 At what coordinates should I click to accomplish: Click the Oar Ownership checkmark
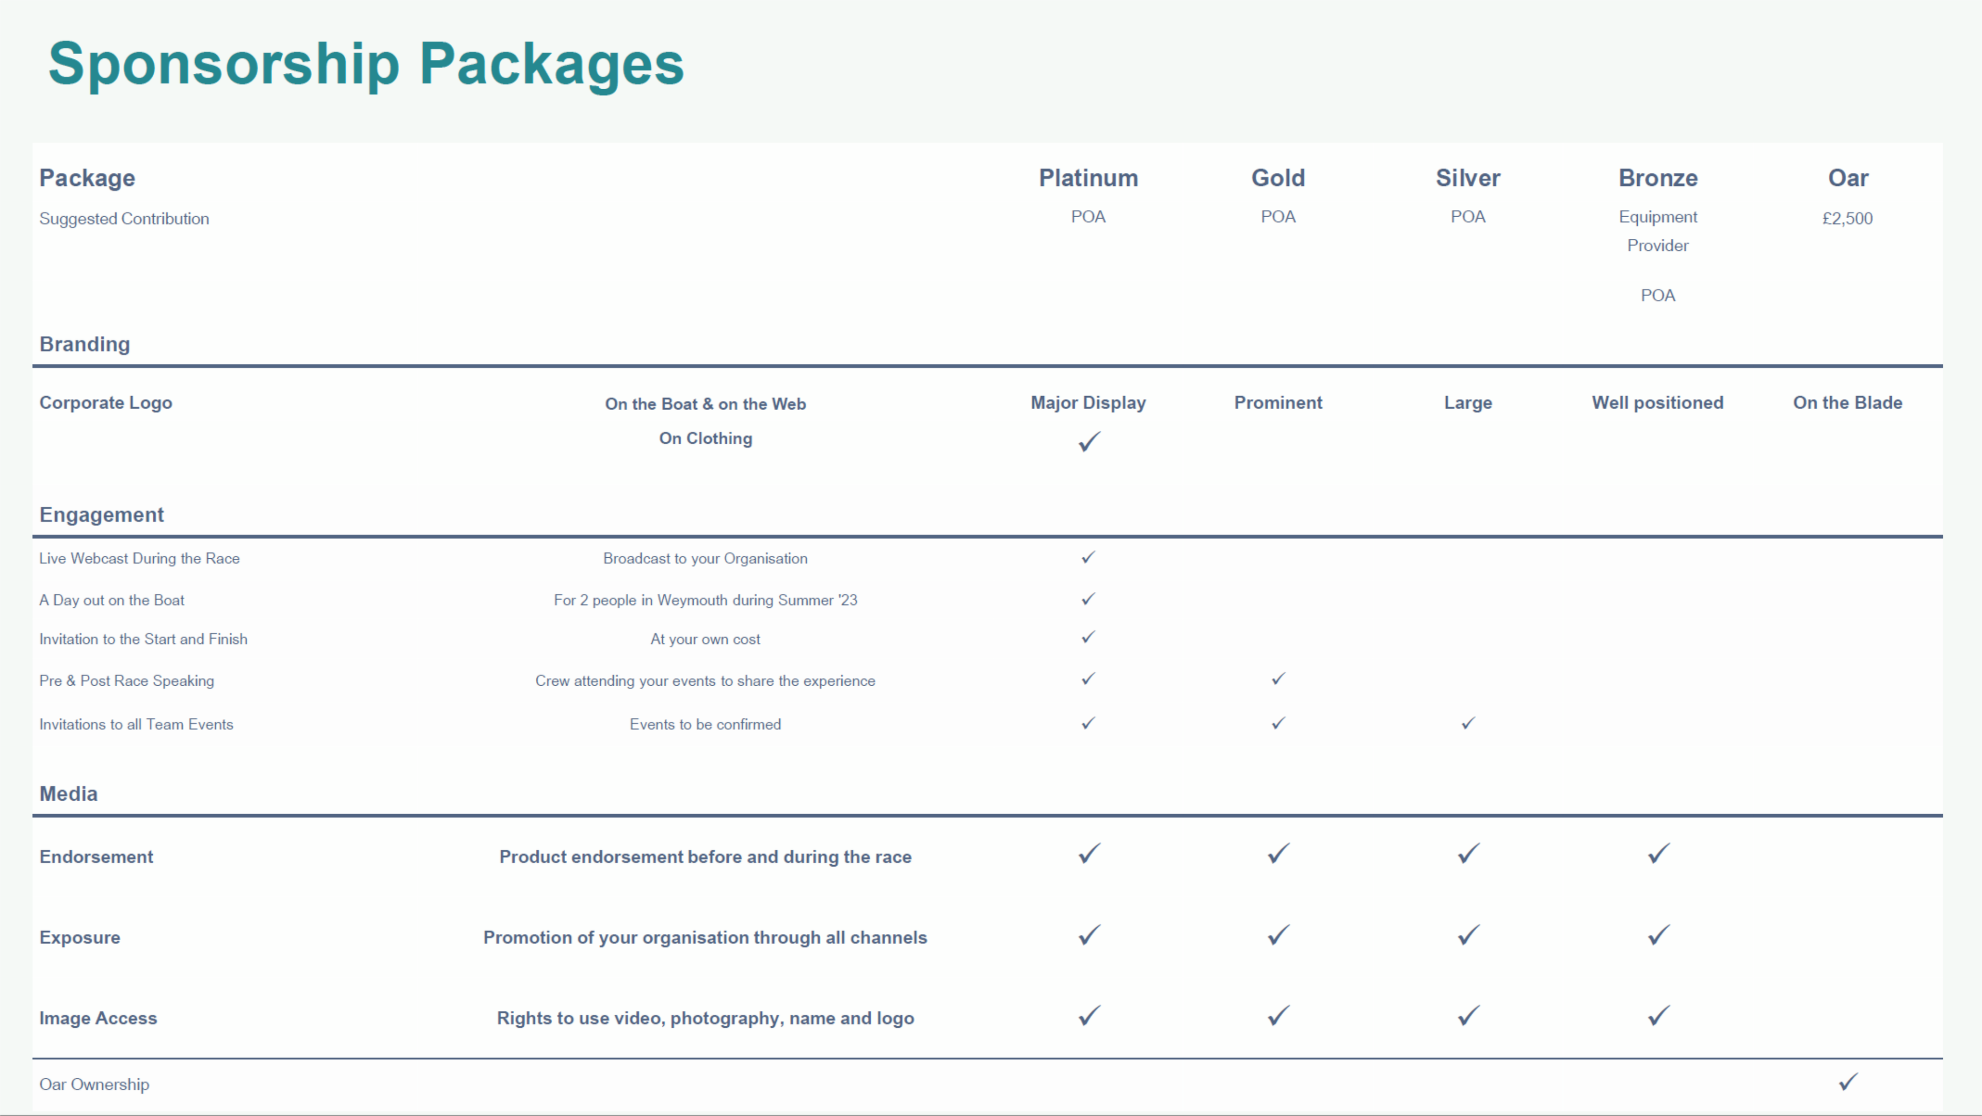click(1848, 1083)
